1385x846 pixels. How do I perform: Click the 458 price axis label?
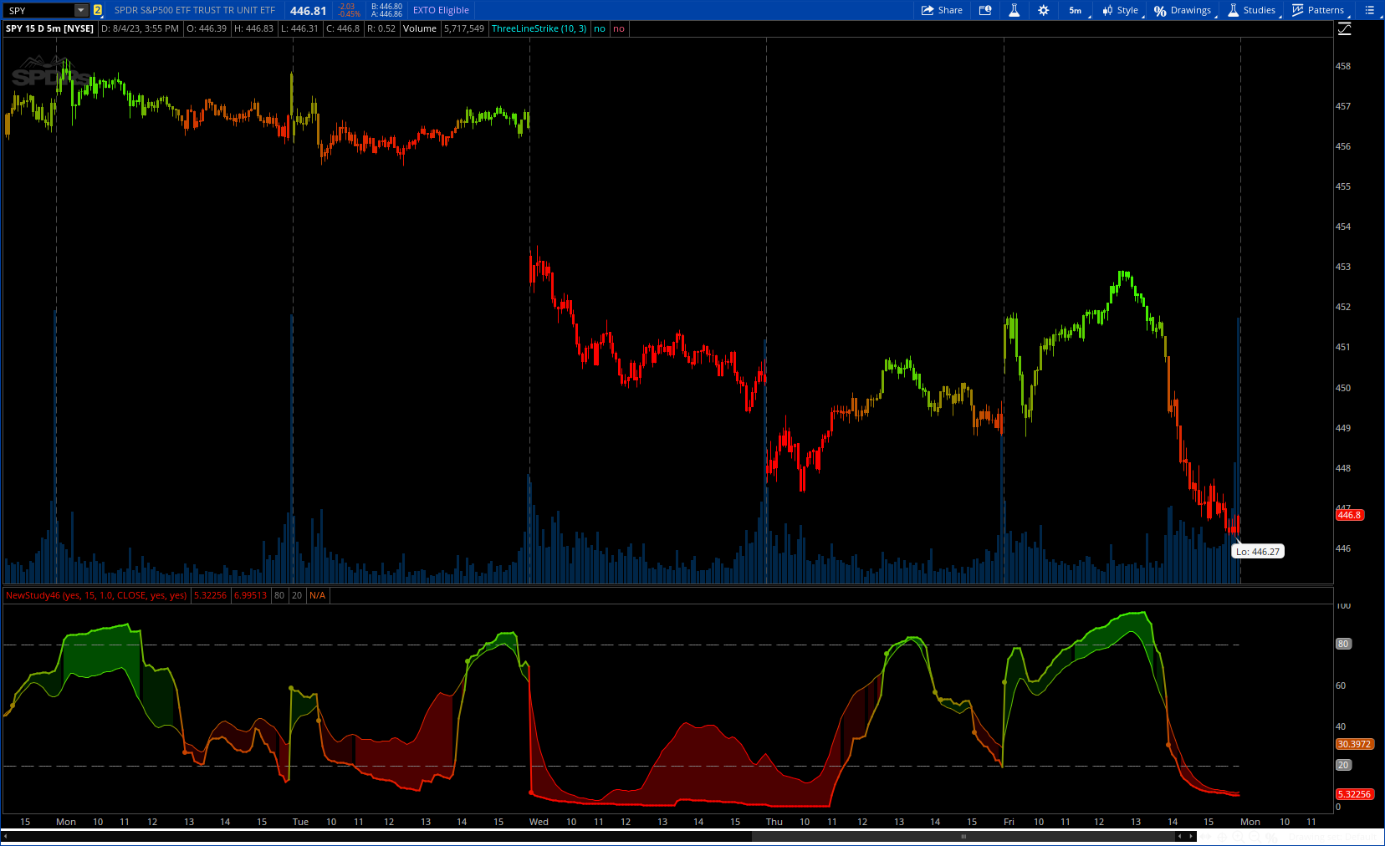point(1343,66)
